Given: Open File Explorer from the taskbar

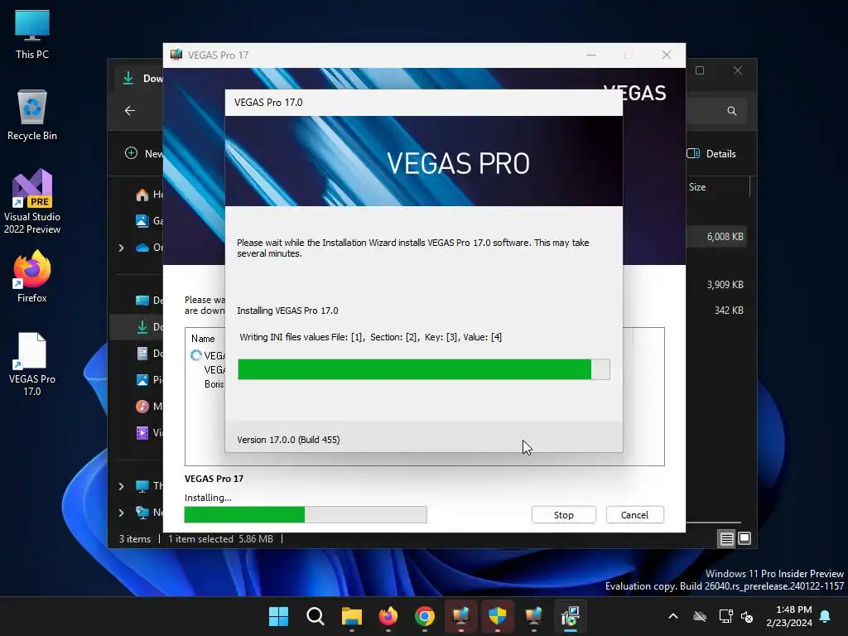Looking at the screenshot, I should (x=351, y=616).
